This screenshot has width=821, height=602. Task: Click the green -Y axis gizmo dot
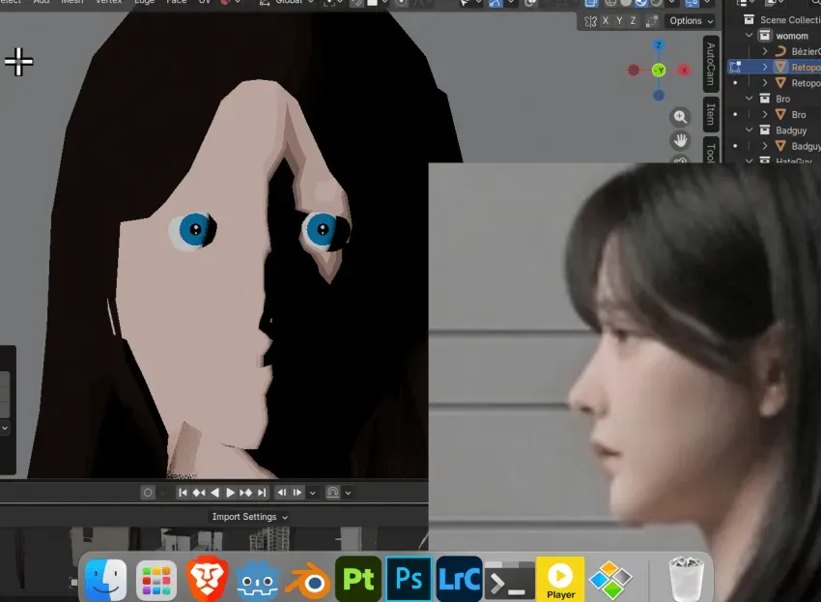click(659, 71)
